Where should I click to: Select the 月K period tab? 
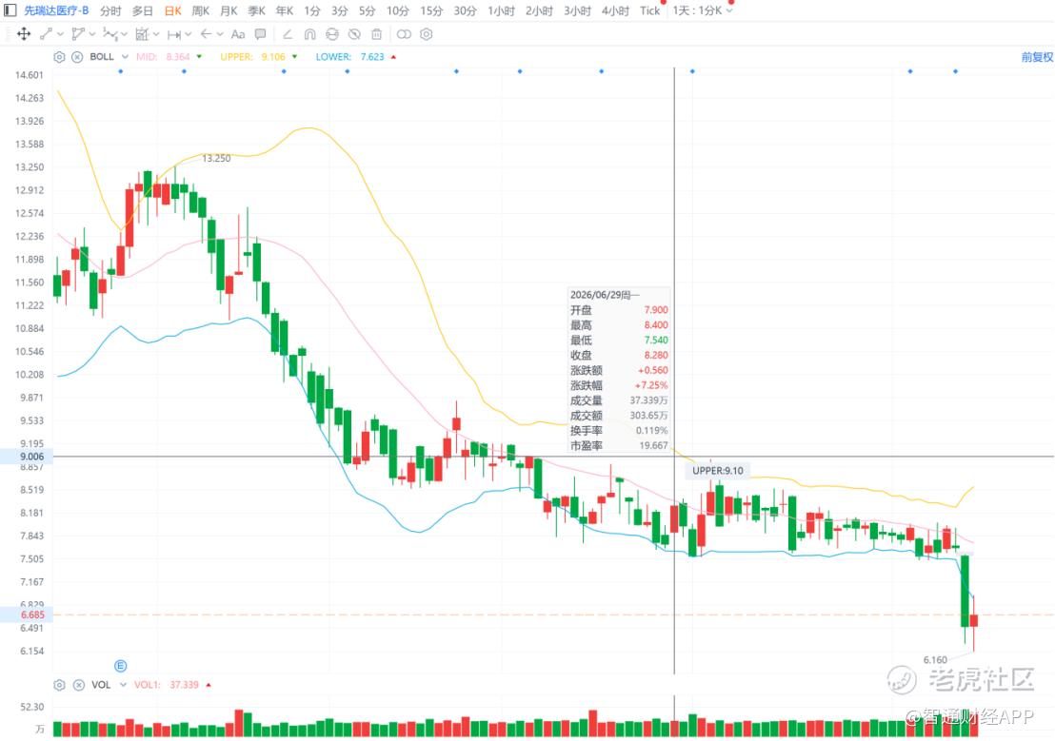[x=229, y=10]
